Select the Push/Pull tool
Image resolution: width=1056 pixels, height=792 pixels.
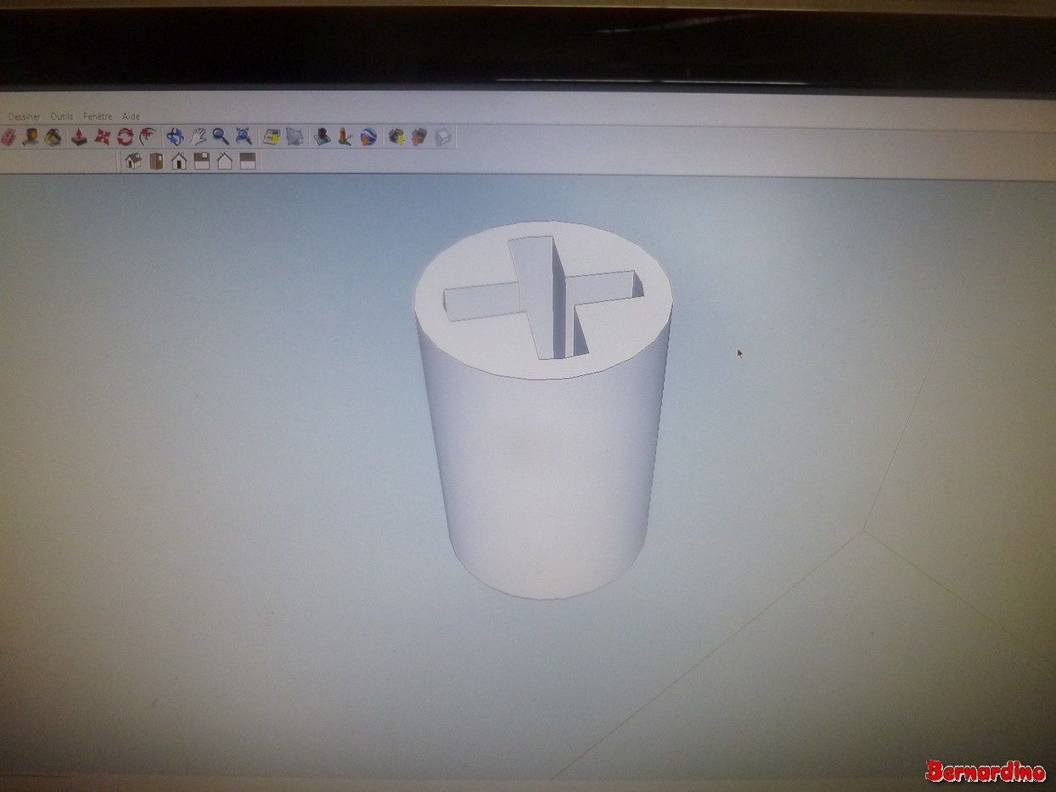click(x=79, y=137)
